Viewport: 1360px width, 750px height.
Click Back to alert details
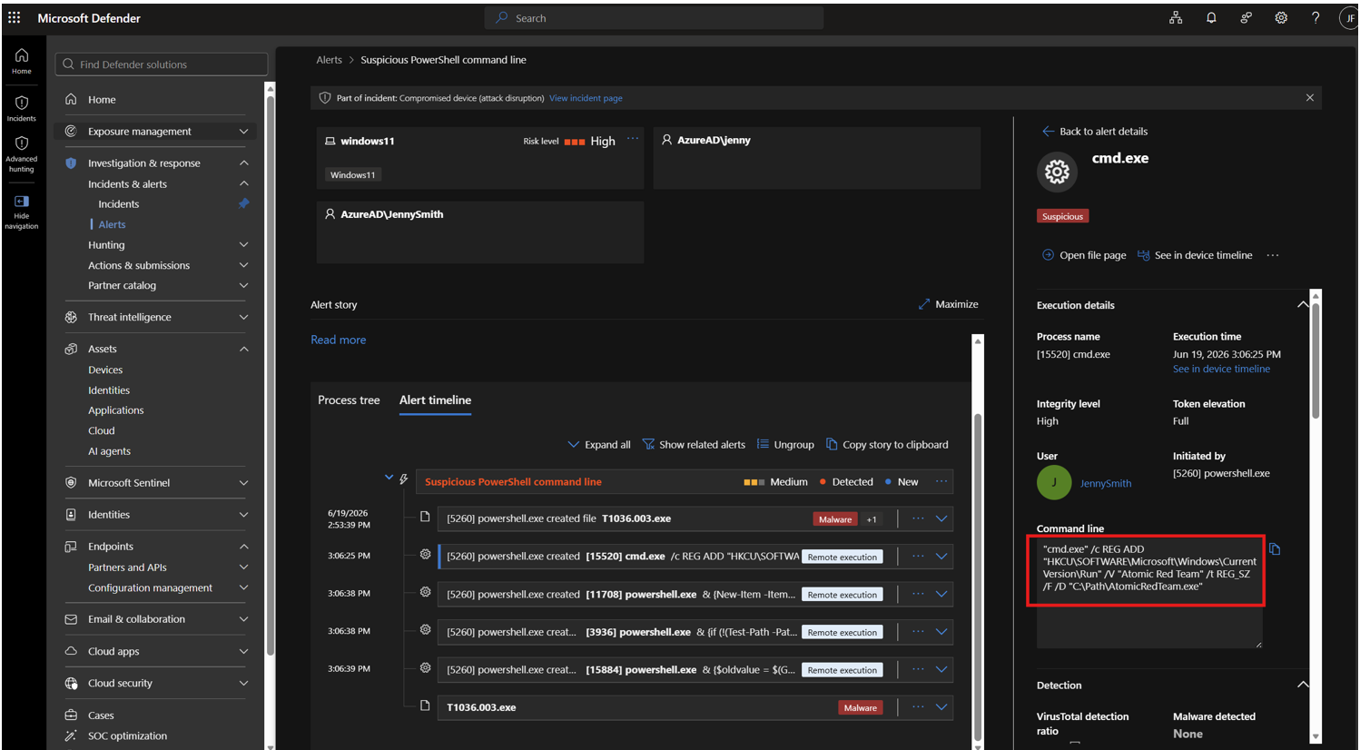[1095, 132]
